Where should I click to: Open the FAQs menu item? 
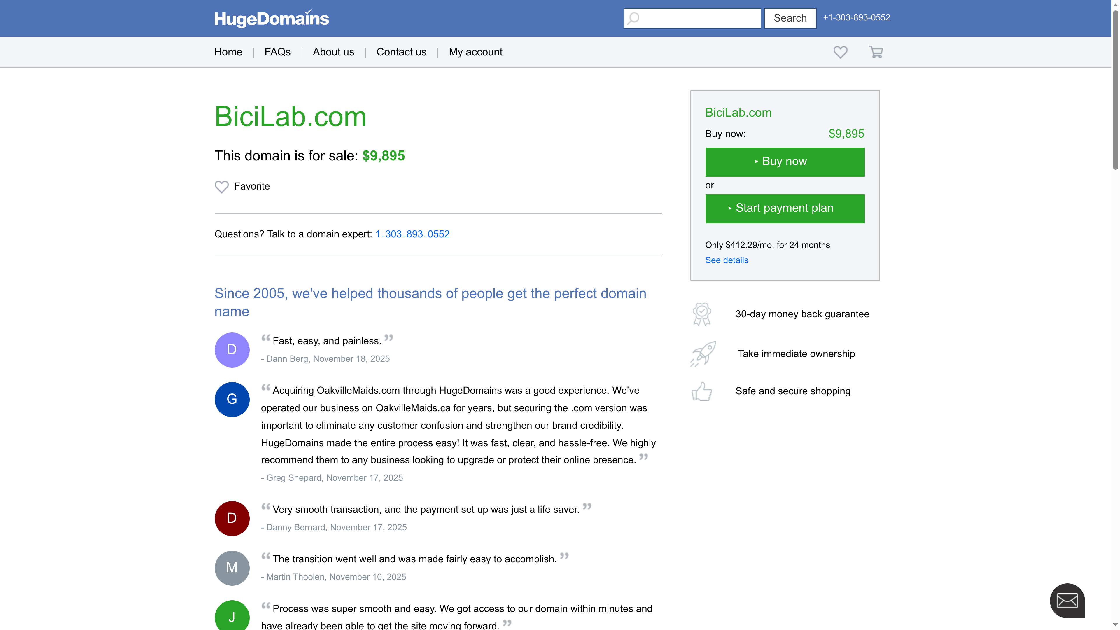coord(277,52)
